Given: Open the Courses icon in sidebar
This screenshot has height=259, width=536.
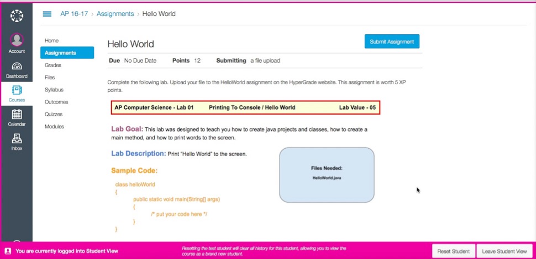Looking at the screenshot, I should coord(17,90).
